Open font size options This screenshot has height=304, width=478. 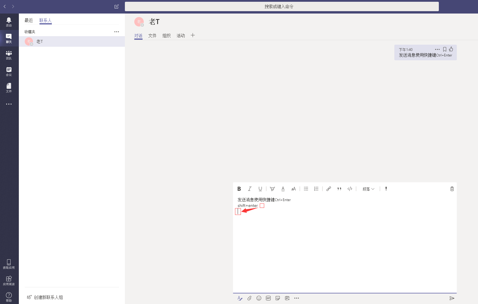294,189
